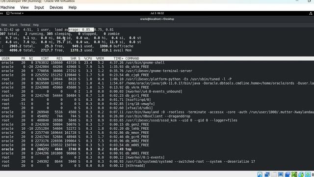
Task: Click the blue disk icon in VirtualBox status bar
Action: (x=260, y=175)
